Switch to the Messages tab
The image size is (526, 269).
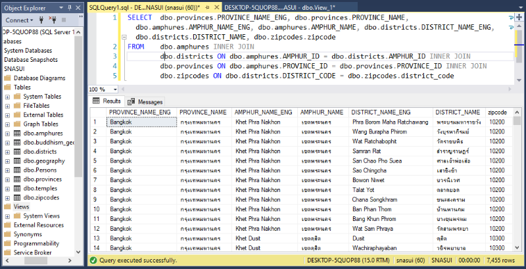point(145,102)
